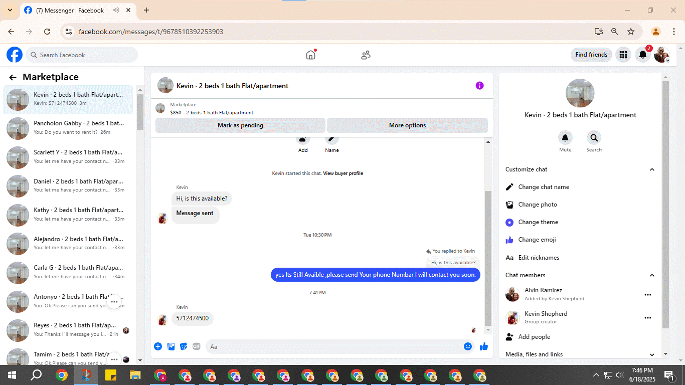Show hidden icons in system tray
The height and width of the screenshot is (385, 685).
[596, 375]
